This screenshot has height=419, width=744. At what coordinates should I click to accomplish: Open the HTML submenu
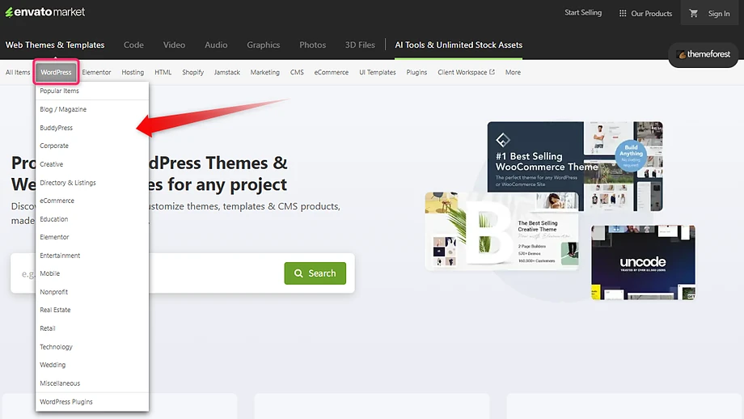click(x=163, y=72)
